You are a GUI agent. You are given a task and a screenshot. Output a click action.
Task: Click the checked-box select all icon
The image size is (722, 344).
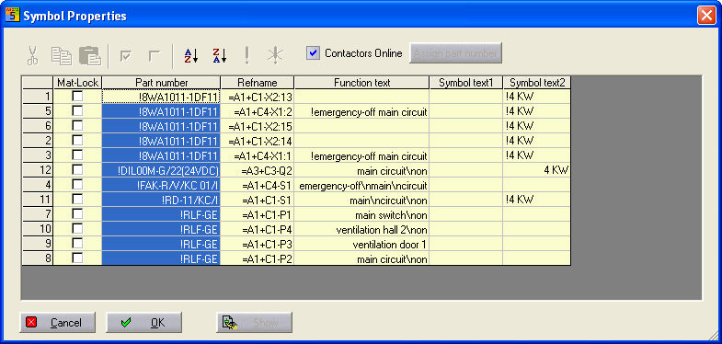[x=125, y=56]
